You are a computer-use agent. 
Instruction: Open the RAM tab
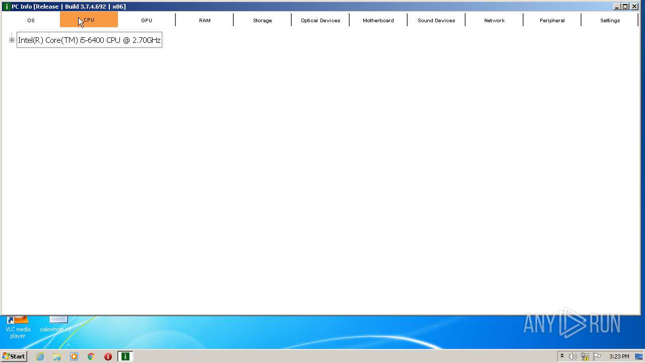tap(205, 20)
